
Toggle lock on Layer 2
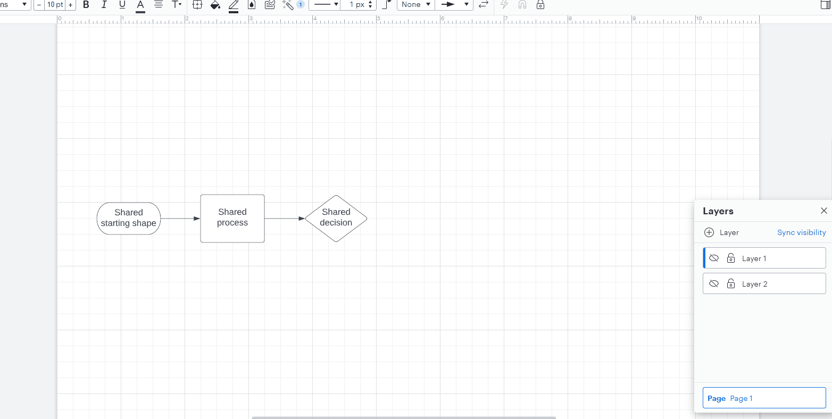pyautogui.click(x=731, y=284)
